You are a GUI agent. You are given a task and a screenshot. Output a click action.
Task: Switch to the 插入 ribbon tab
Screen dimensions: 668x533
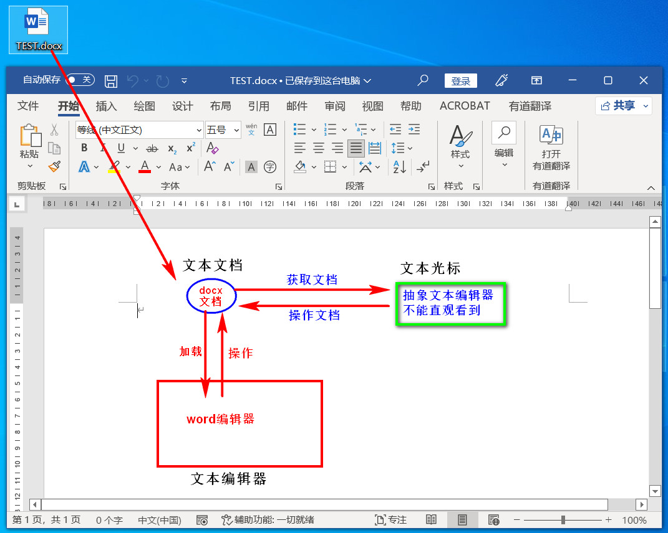(x=106, y=106)
